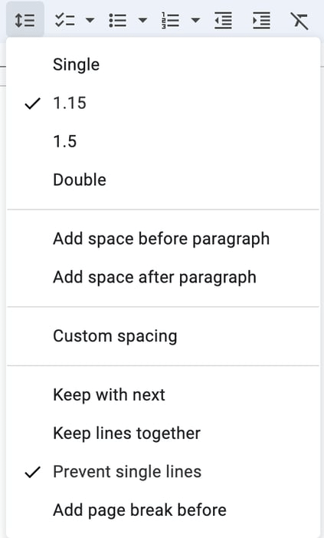The height and width of the screenshot is (538, 324).
Task: Open Custom spacing dialog
Action: [163, 336]
